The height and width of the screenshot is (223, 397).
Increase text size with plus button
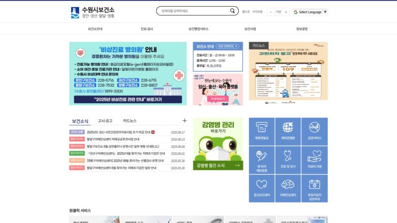286,12
